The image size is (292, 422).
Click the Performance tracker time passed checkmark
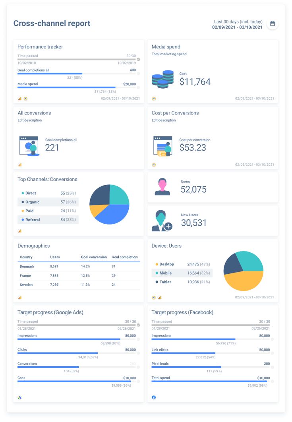[x=138, y=59]
